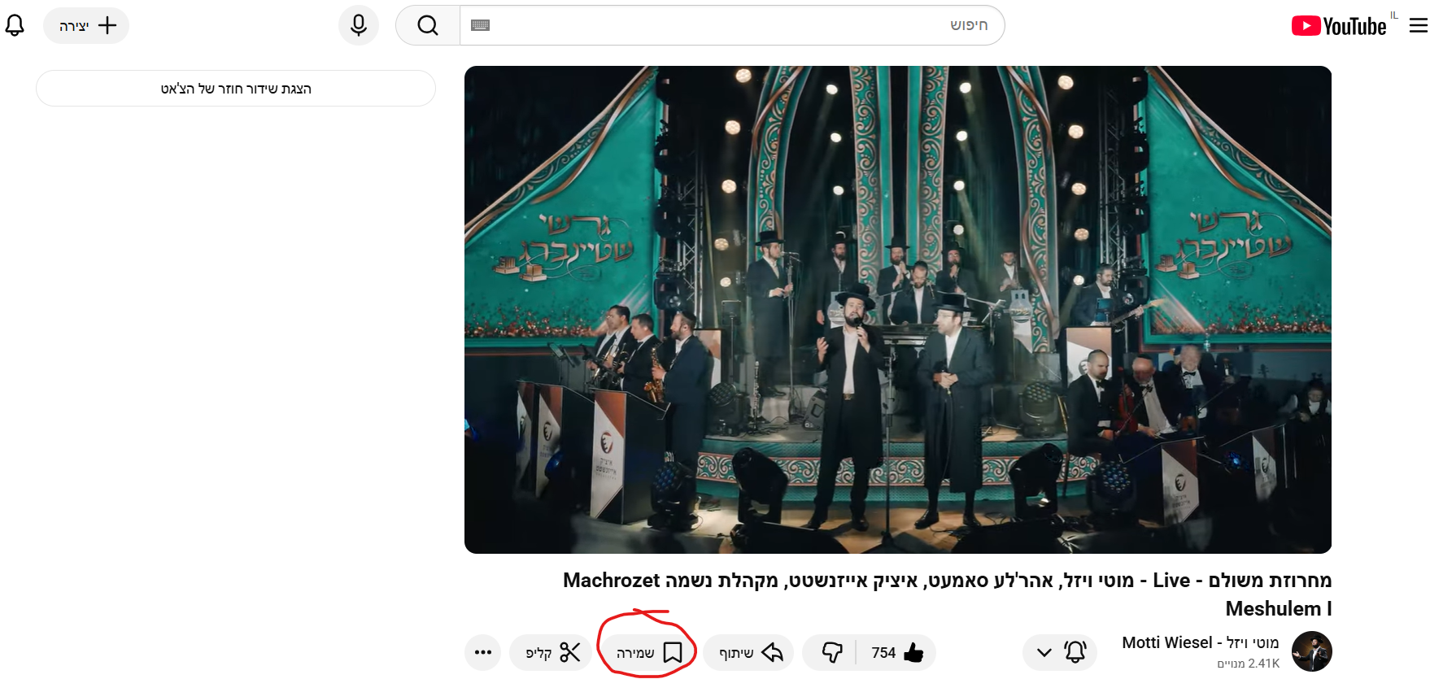Open the Motti Wiesel channel name link

click(1200, 642)
